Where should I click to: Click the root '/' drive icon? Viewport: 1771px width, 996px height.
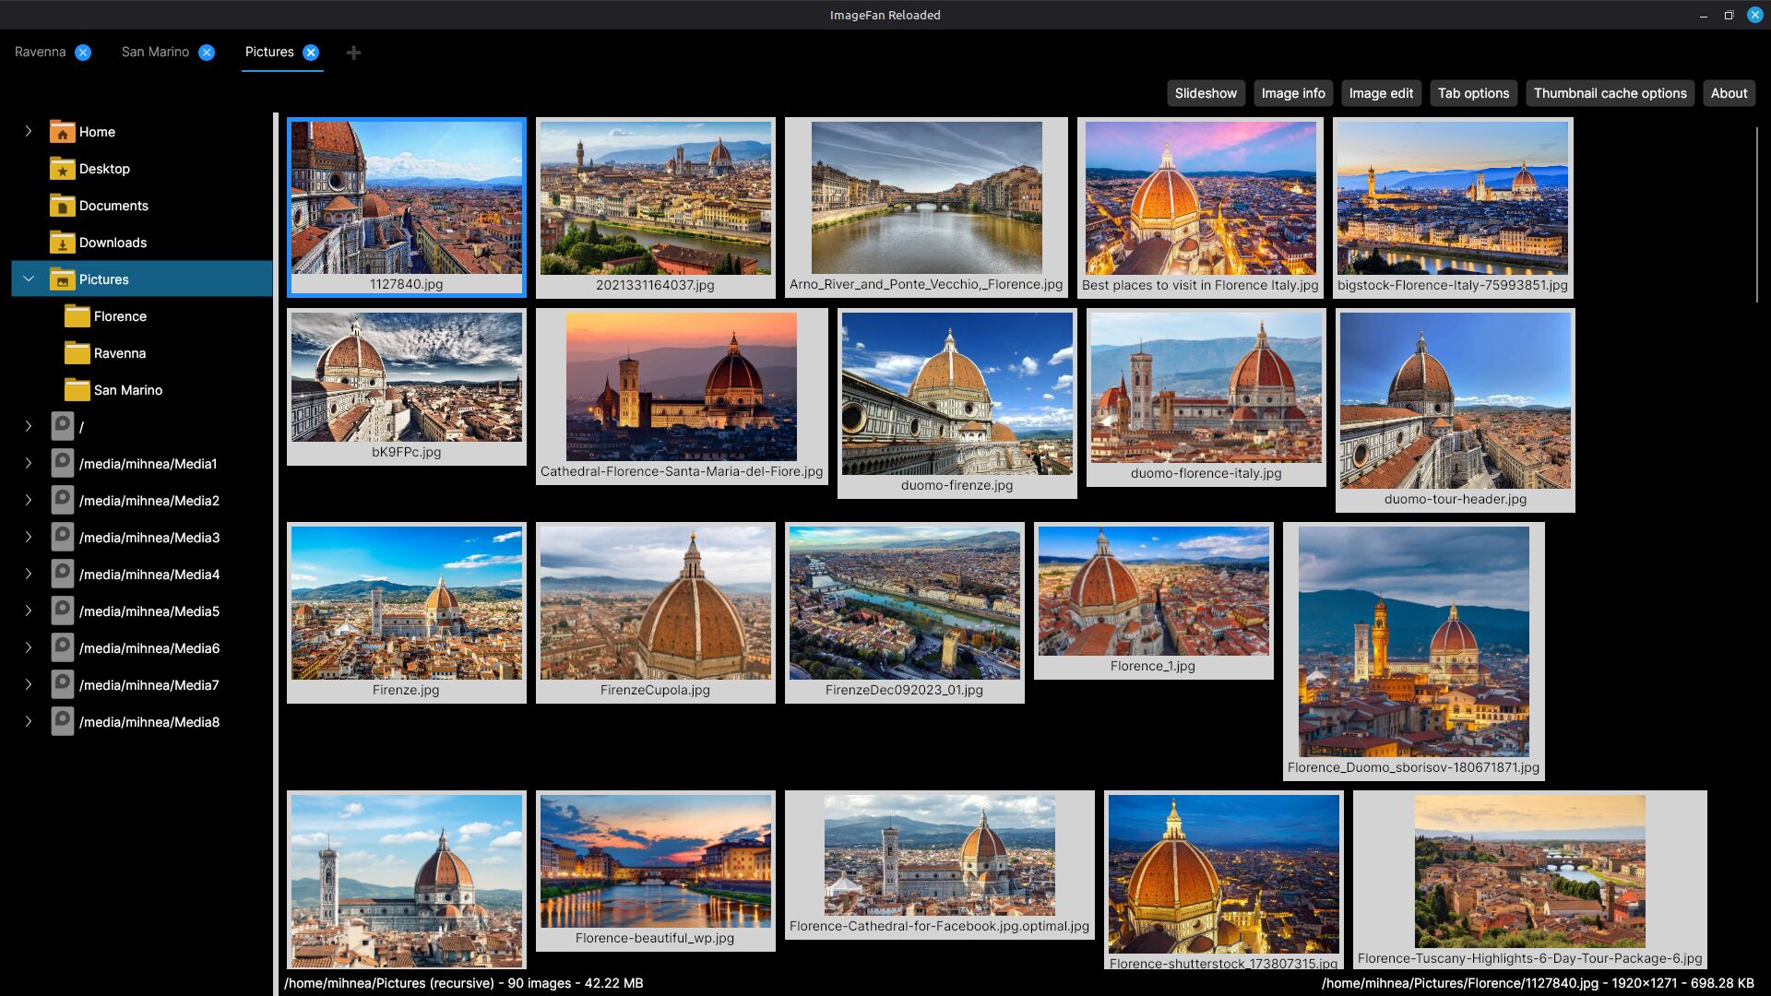point(62,427)
